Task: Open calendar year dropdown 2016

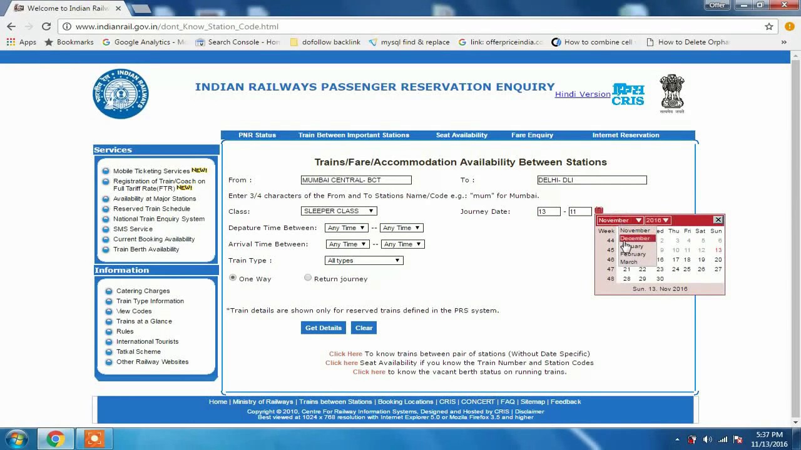Action: click(x=658, y=220)
